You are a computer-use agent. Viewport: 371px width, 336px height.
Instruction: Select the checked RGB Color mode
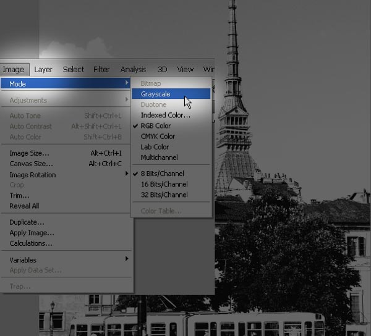[x=171, y=126]
